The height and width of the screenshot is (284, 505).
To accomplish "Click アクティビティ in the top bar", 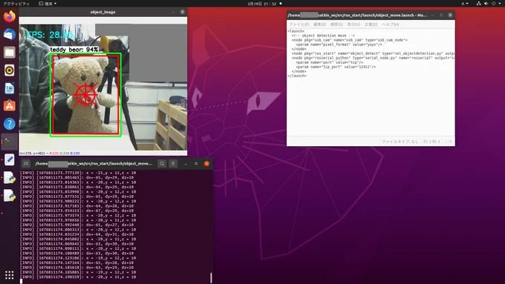I will click(16, 4).
